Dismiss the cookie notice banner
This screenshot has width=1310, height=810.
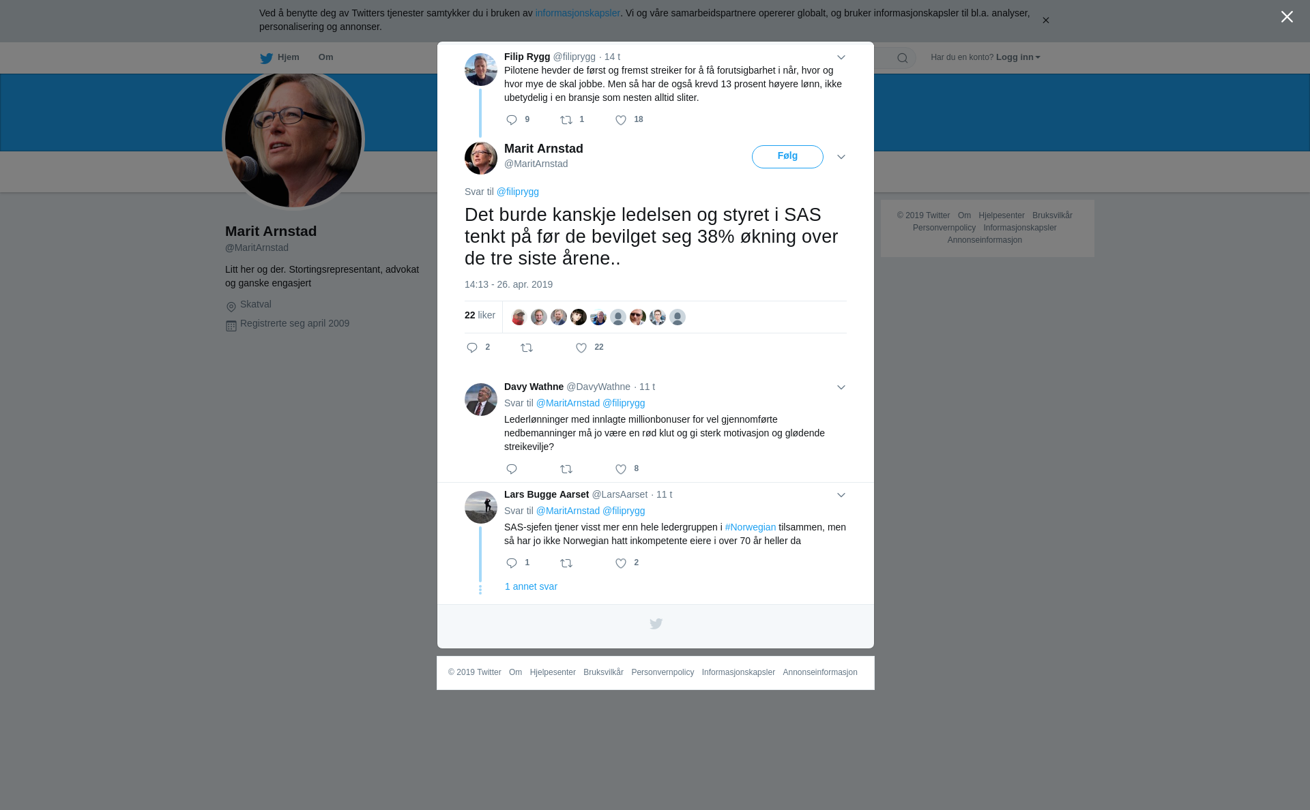(x=1045, y=20)
